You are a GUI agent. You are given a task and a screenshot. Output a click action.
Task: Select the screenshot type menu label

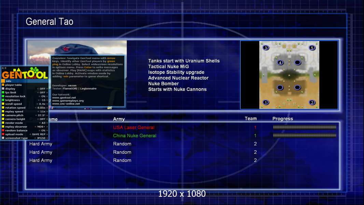point(16,138)
